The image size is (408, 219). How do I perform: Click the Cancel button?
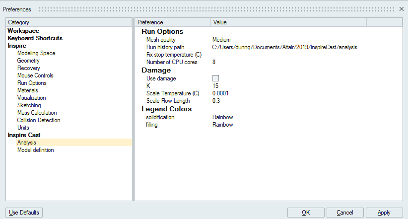345,213
